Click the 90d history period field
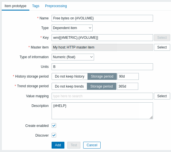The height and width of the screenshot is (152, 171). click(128, 76)
